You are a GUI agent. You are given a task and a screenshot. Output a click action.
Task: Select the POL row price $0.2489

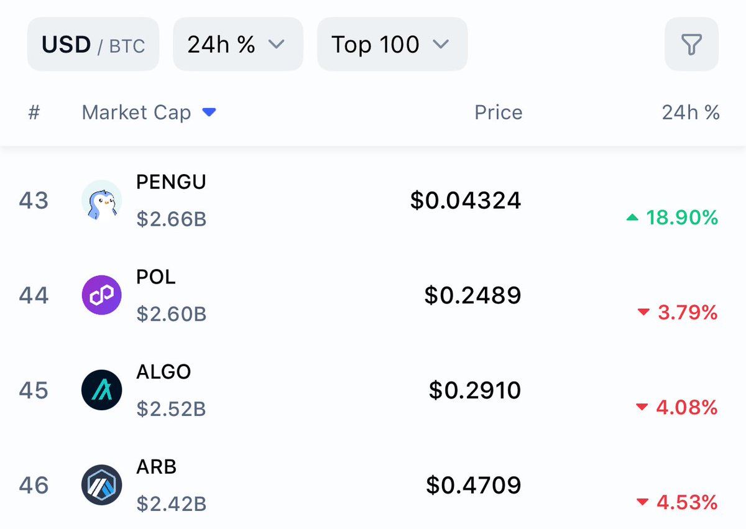point(473,295)
